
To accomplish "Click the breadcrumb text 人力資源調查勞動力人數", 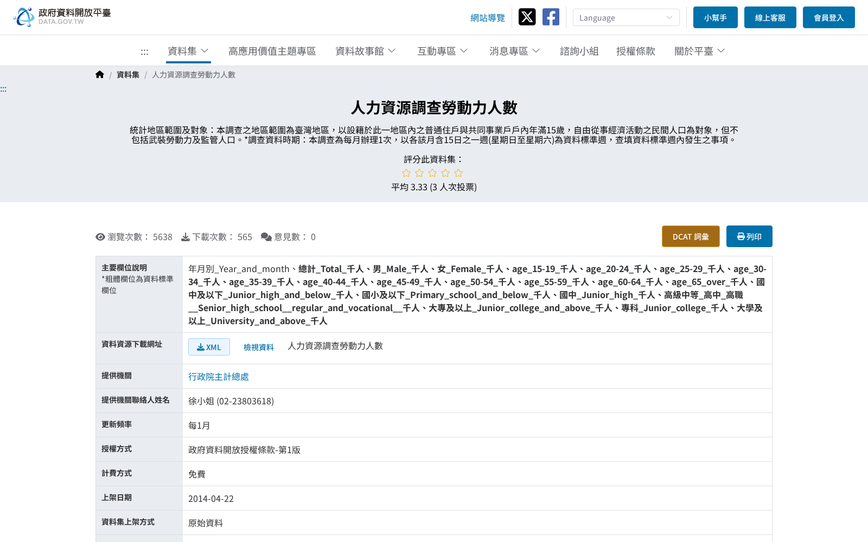I will point(194,75).
